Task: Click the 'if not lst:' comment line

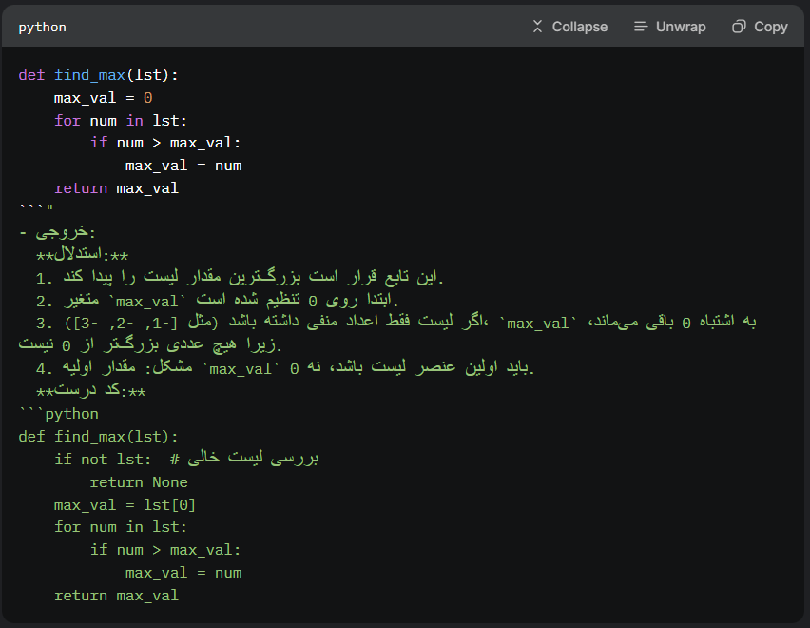Action: [186, 459]
